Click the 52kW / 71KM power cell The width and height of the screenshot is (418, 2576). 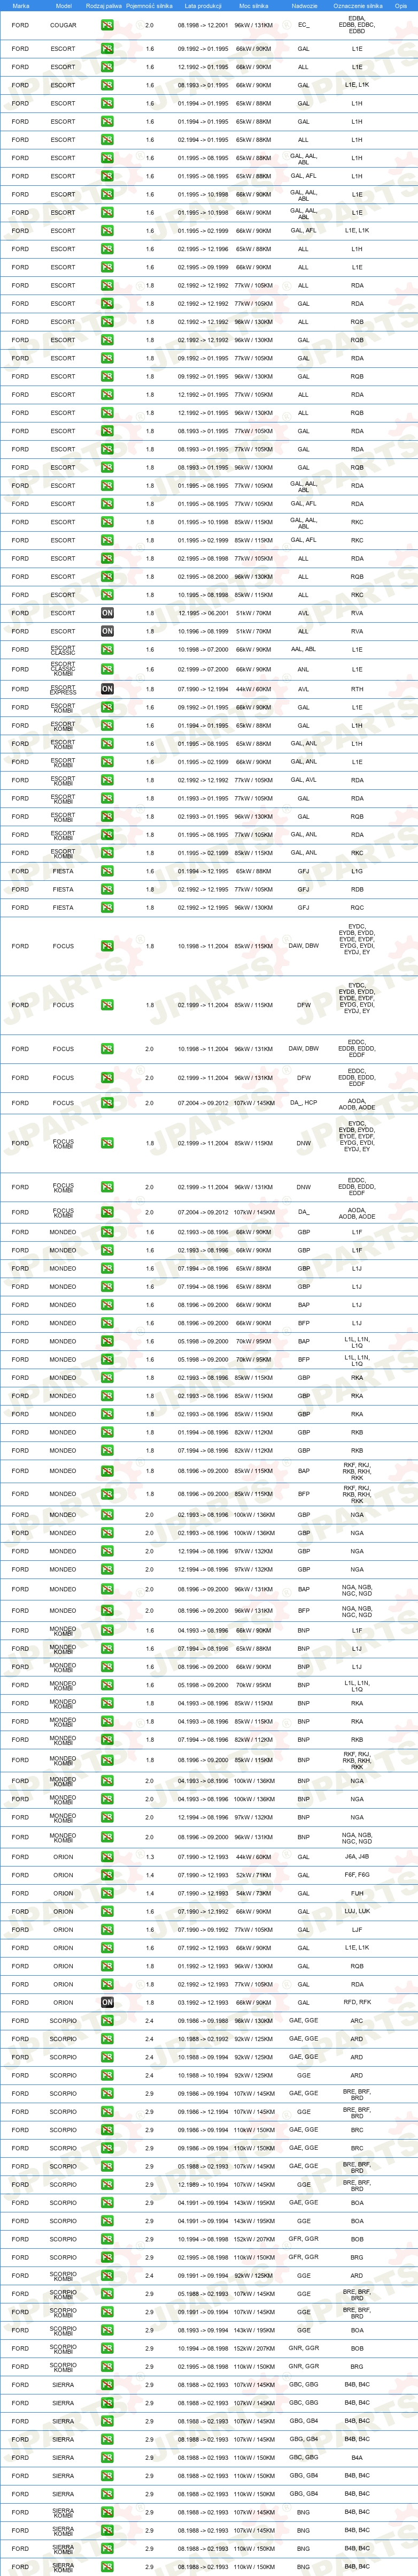click(253, 1875)
